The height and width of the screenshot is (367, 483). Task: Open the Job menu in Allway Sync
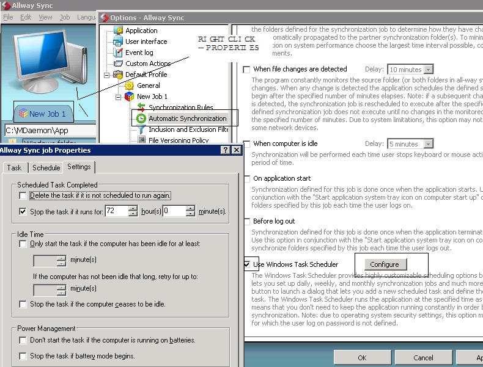point(65,17)
